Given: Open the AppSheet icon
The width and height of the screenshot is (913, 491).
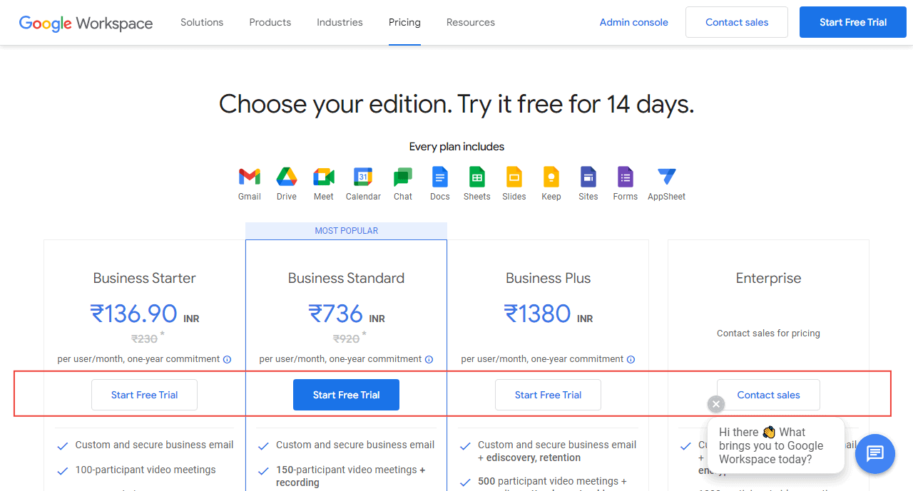Looking at the screenshot, I should tap(666, 178).
